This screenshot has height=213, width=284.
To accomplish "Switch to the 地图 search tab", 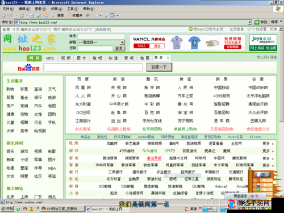I will [x=145, y=58].
